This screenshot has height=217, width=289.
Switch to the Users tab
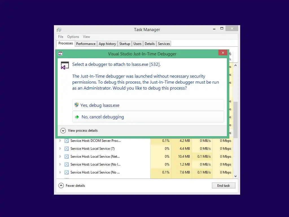pyautogui.click(x=137, y=44)
